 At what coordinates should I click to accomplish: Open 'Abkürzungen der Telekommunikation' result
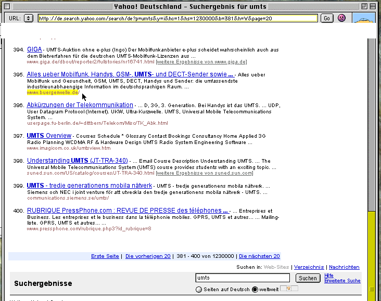point(80,105)
